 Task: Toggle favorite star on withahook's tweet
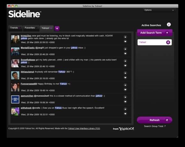[x=125, y=109]
